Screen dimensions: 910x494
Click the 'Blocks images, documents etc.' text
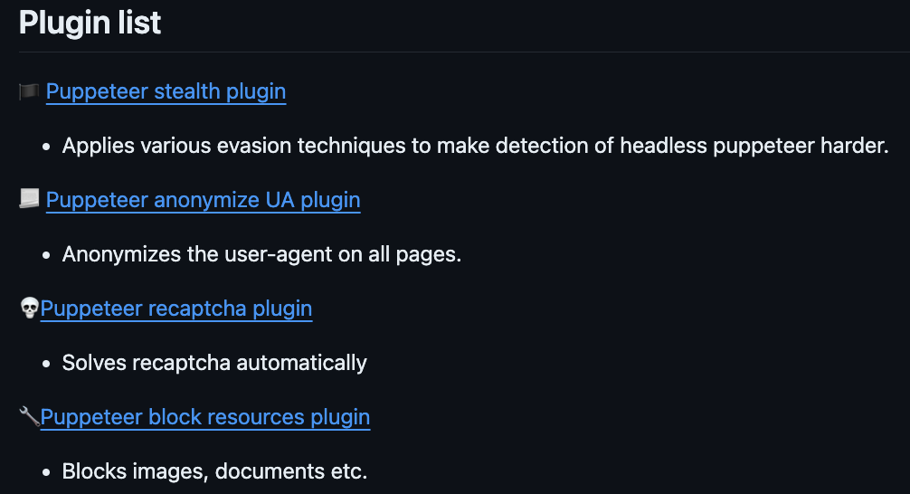coord(214,471)
